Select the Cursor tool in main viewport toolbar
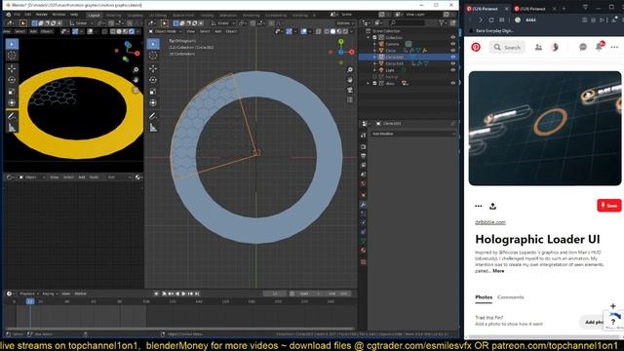Viewport: 624px width, 351px height. (x=153, y=57)
